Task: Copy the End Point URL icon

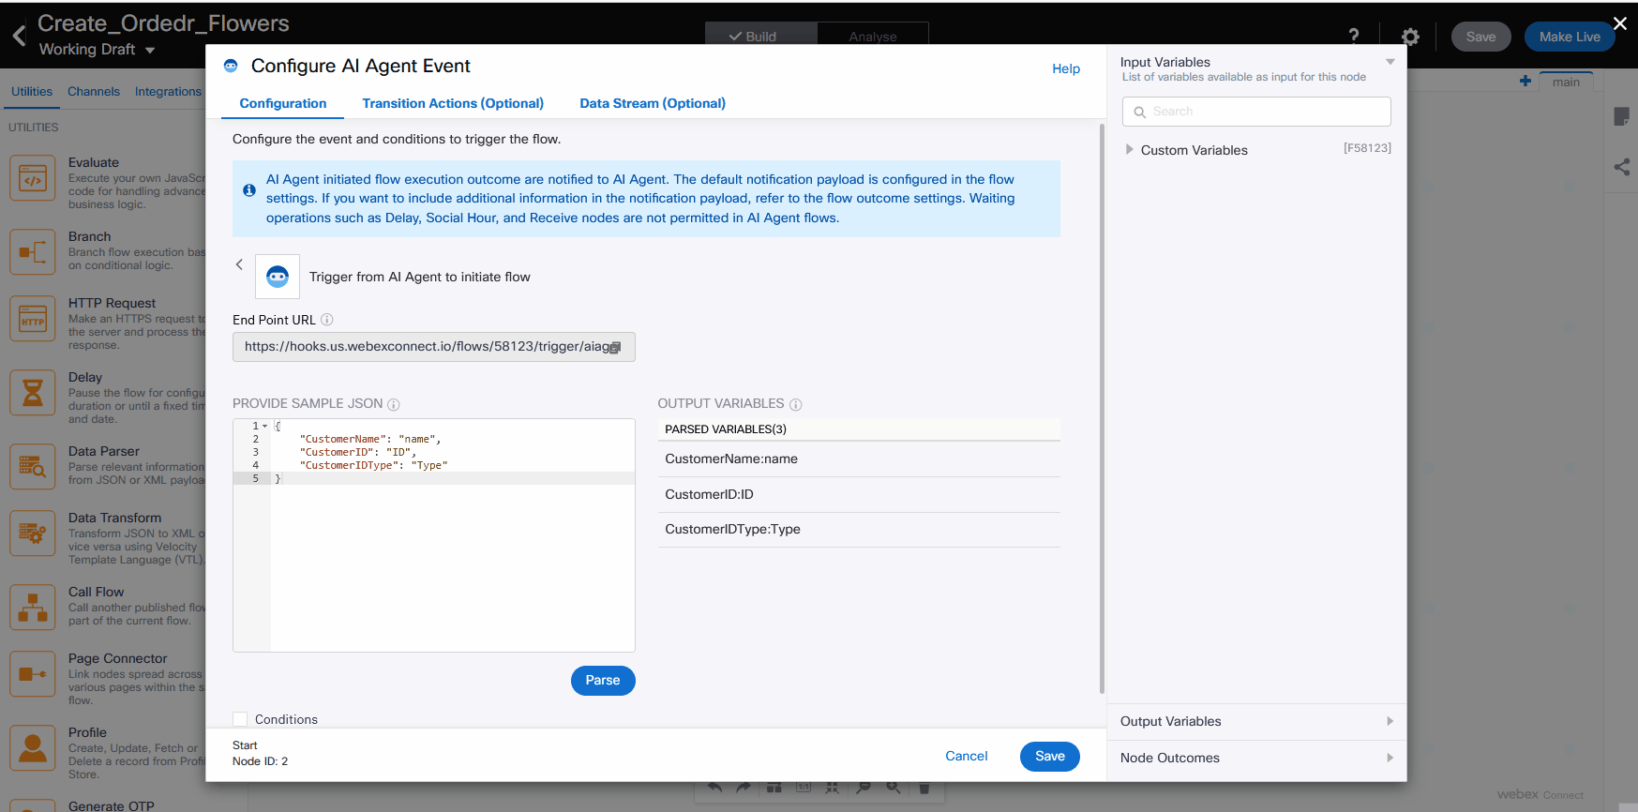Action: coord(615,348)
